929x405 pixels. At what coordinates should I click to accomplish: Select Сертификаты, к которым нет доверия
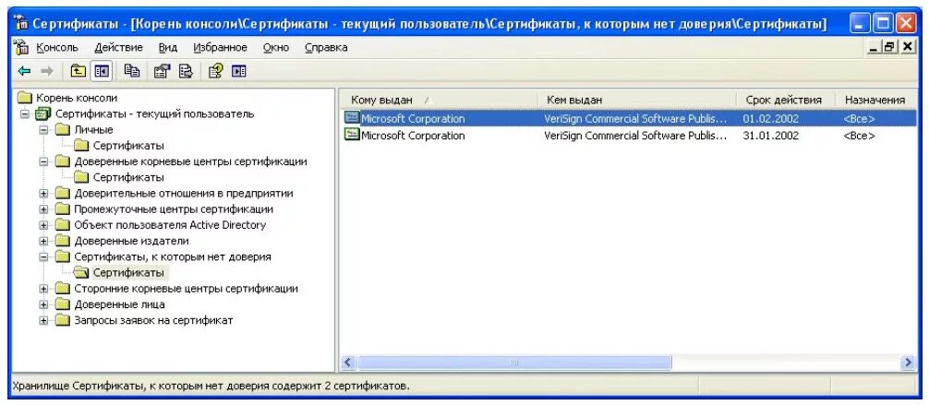pyautogui.click(x=173, y=257)
